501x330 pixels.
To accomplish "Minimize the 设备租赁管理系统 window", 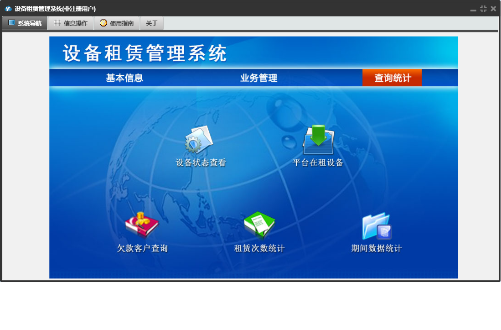I will coord(473,9).
